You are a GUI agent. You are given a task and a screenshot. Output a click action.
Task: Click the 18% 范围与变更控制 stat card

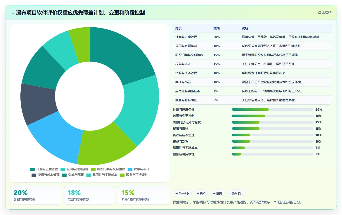coord(89,195)
